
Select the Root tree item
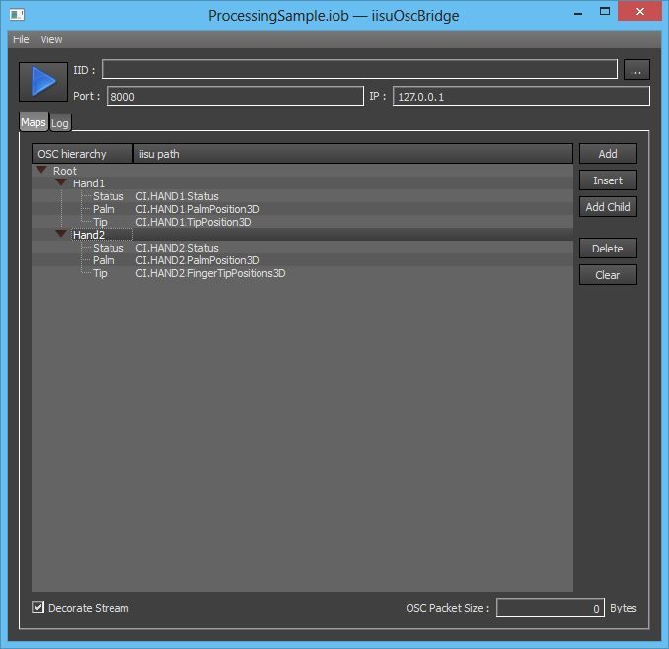click(65, 171)
